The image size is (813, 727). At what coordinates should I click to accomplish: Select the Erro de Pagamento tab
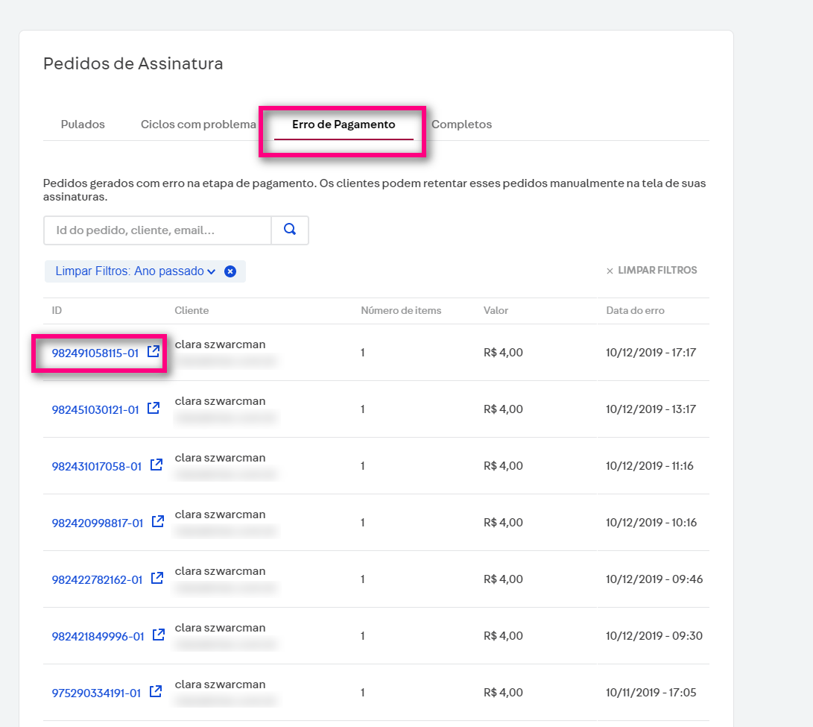click(x=344, y=125)
